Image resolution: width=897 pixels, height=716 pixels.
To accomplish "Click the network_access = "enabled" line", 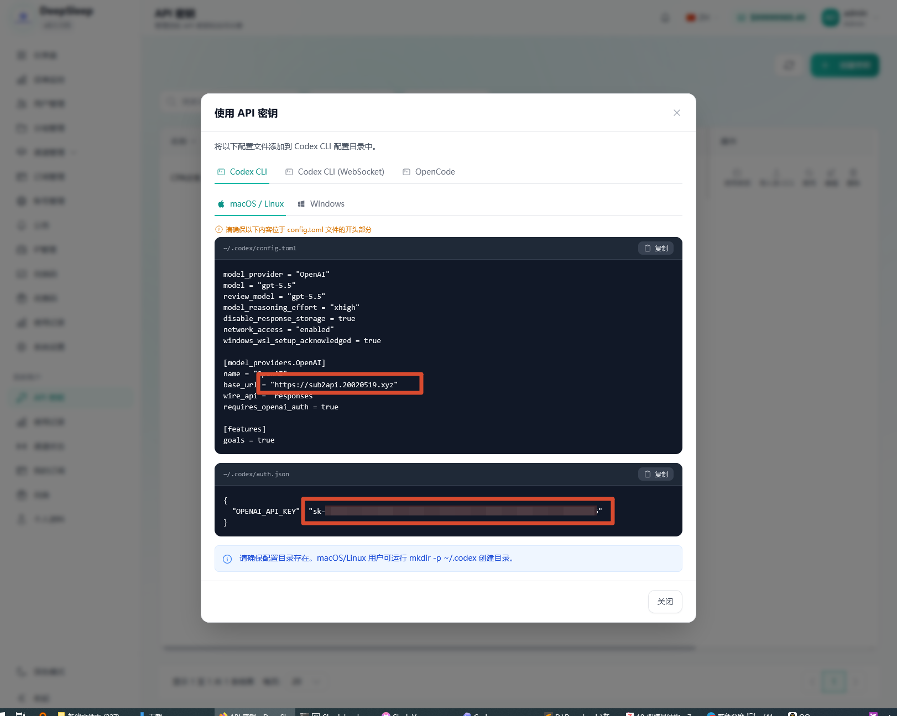I will [279, 329].
